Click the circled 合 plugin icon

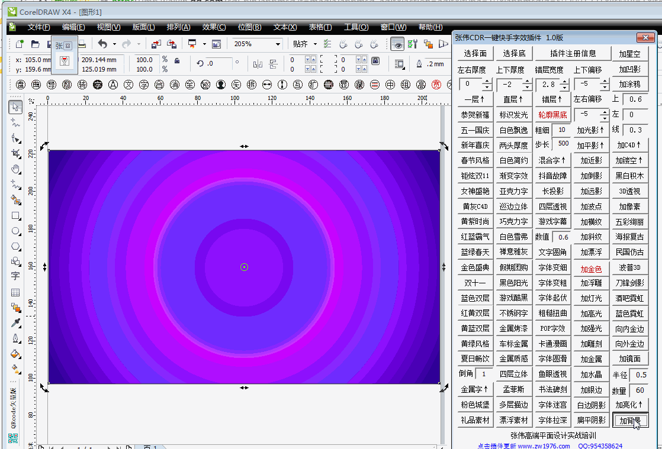coord(159,85)
